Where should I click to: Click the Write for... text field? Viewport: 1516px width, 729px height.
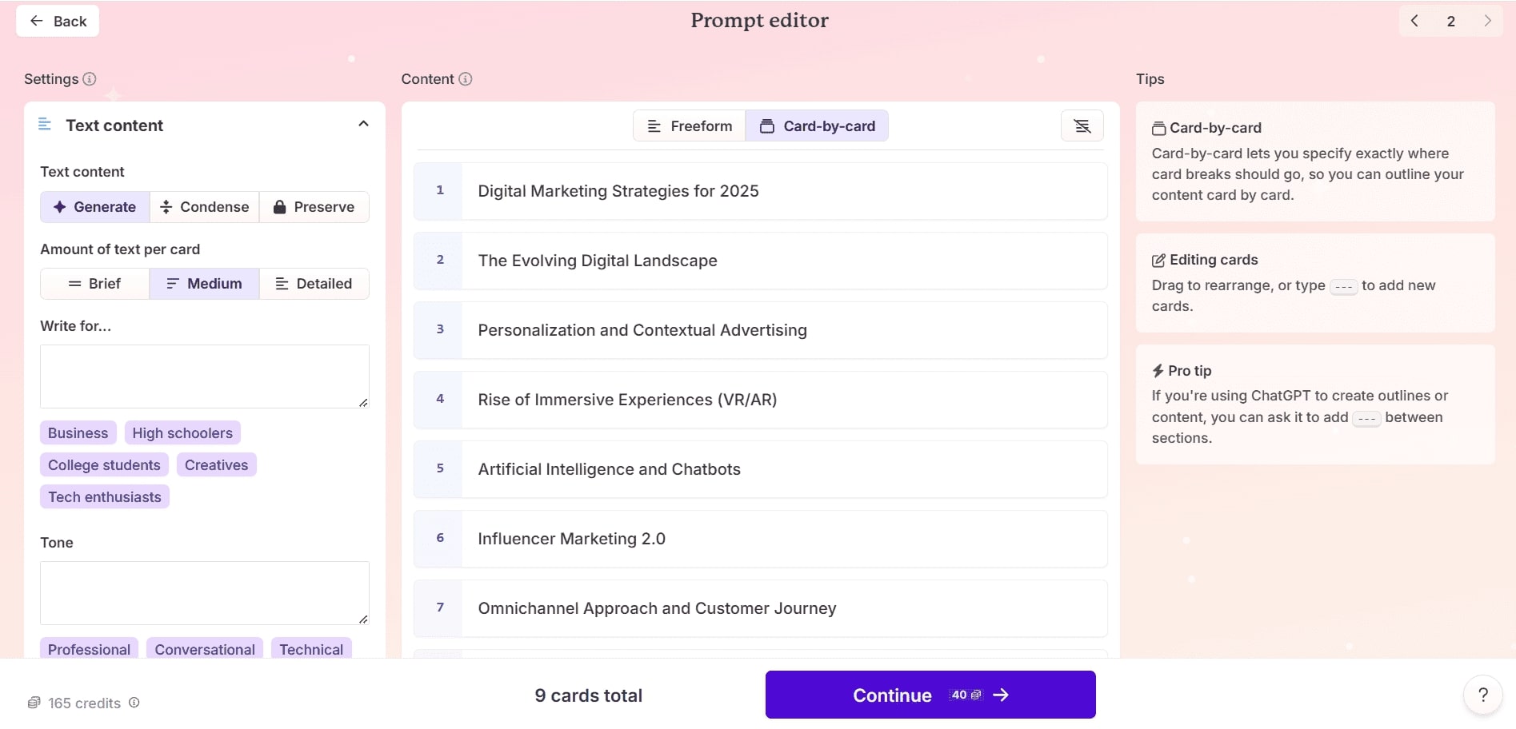click(204, 376)
